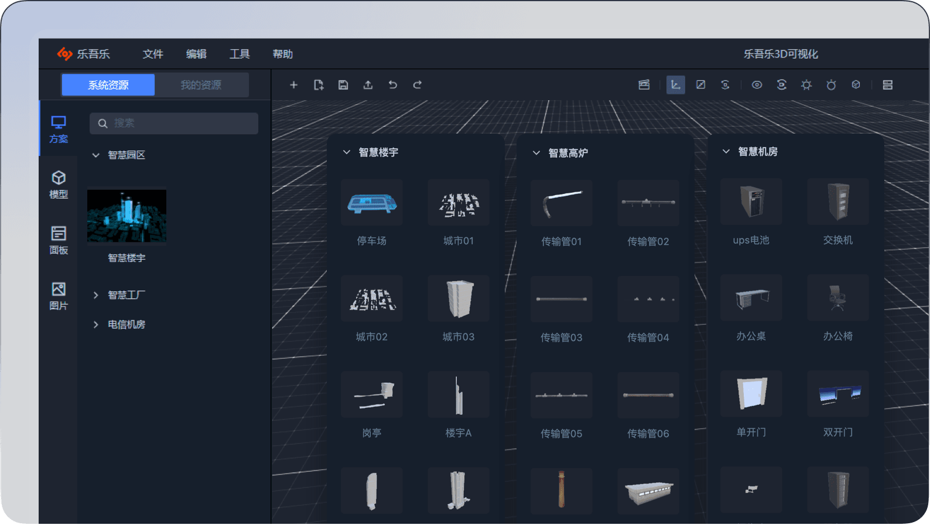Open the 帮助 (Help) menu
The height and width of the screenshot is (525, 930).
point(282,54)
